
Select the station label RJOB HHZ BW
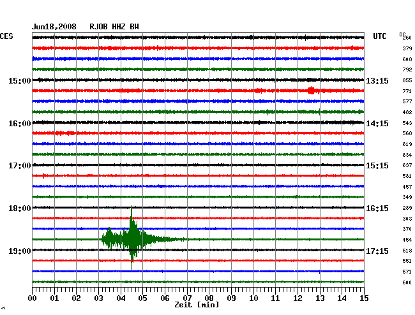(114, 27)
